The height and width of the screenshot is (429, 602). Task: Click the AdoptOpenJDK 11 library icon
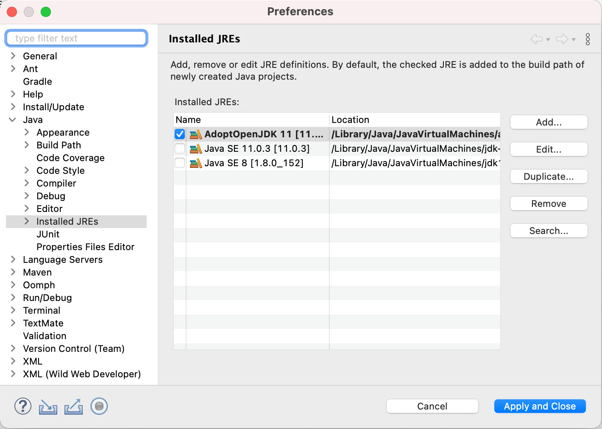pyautogui.click(x=195, y=134)
